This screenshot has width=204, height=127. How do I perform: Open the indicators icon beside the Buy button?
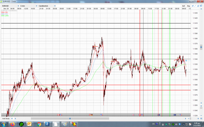(x=193, y=6)
